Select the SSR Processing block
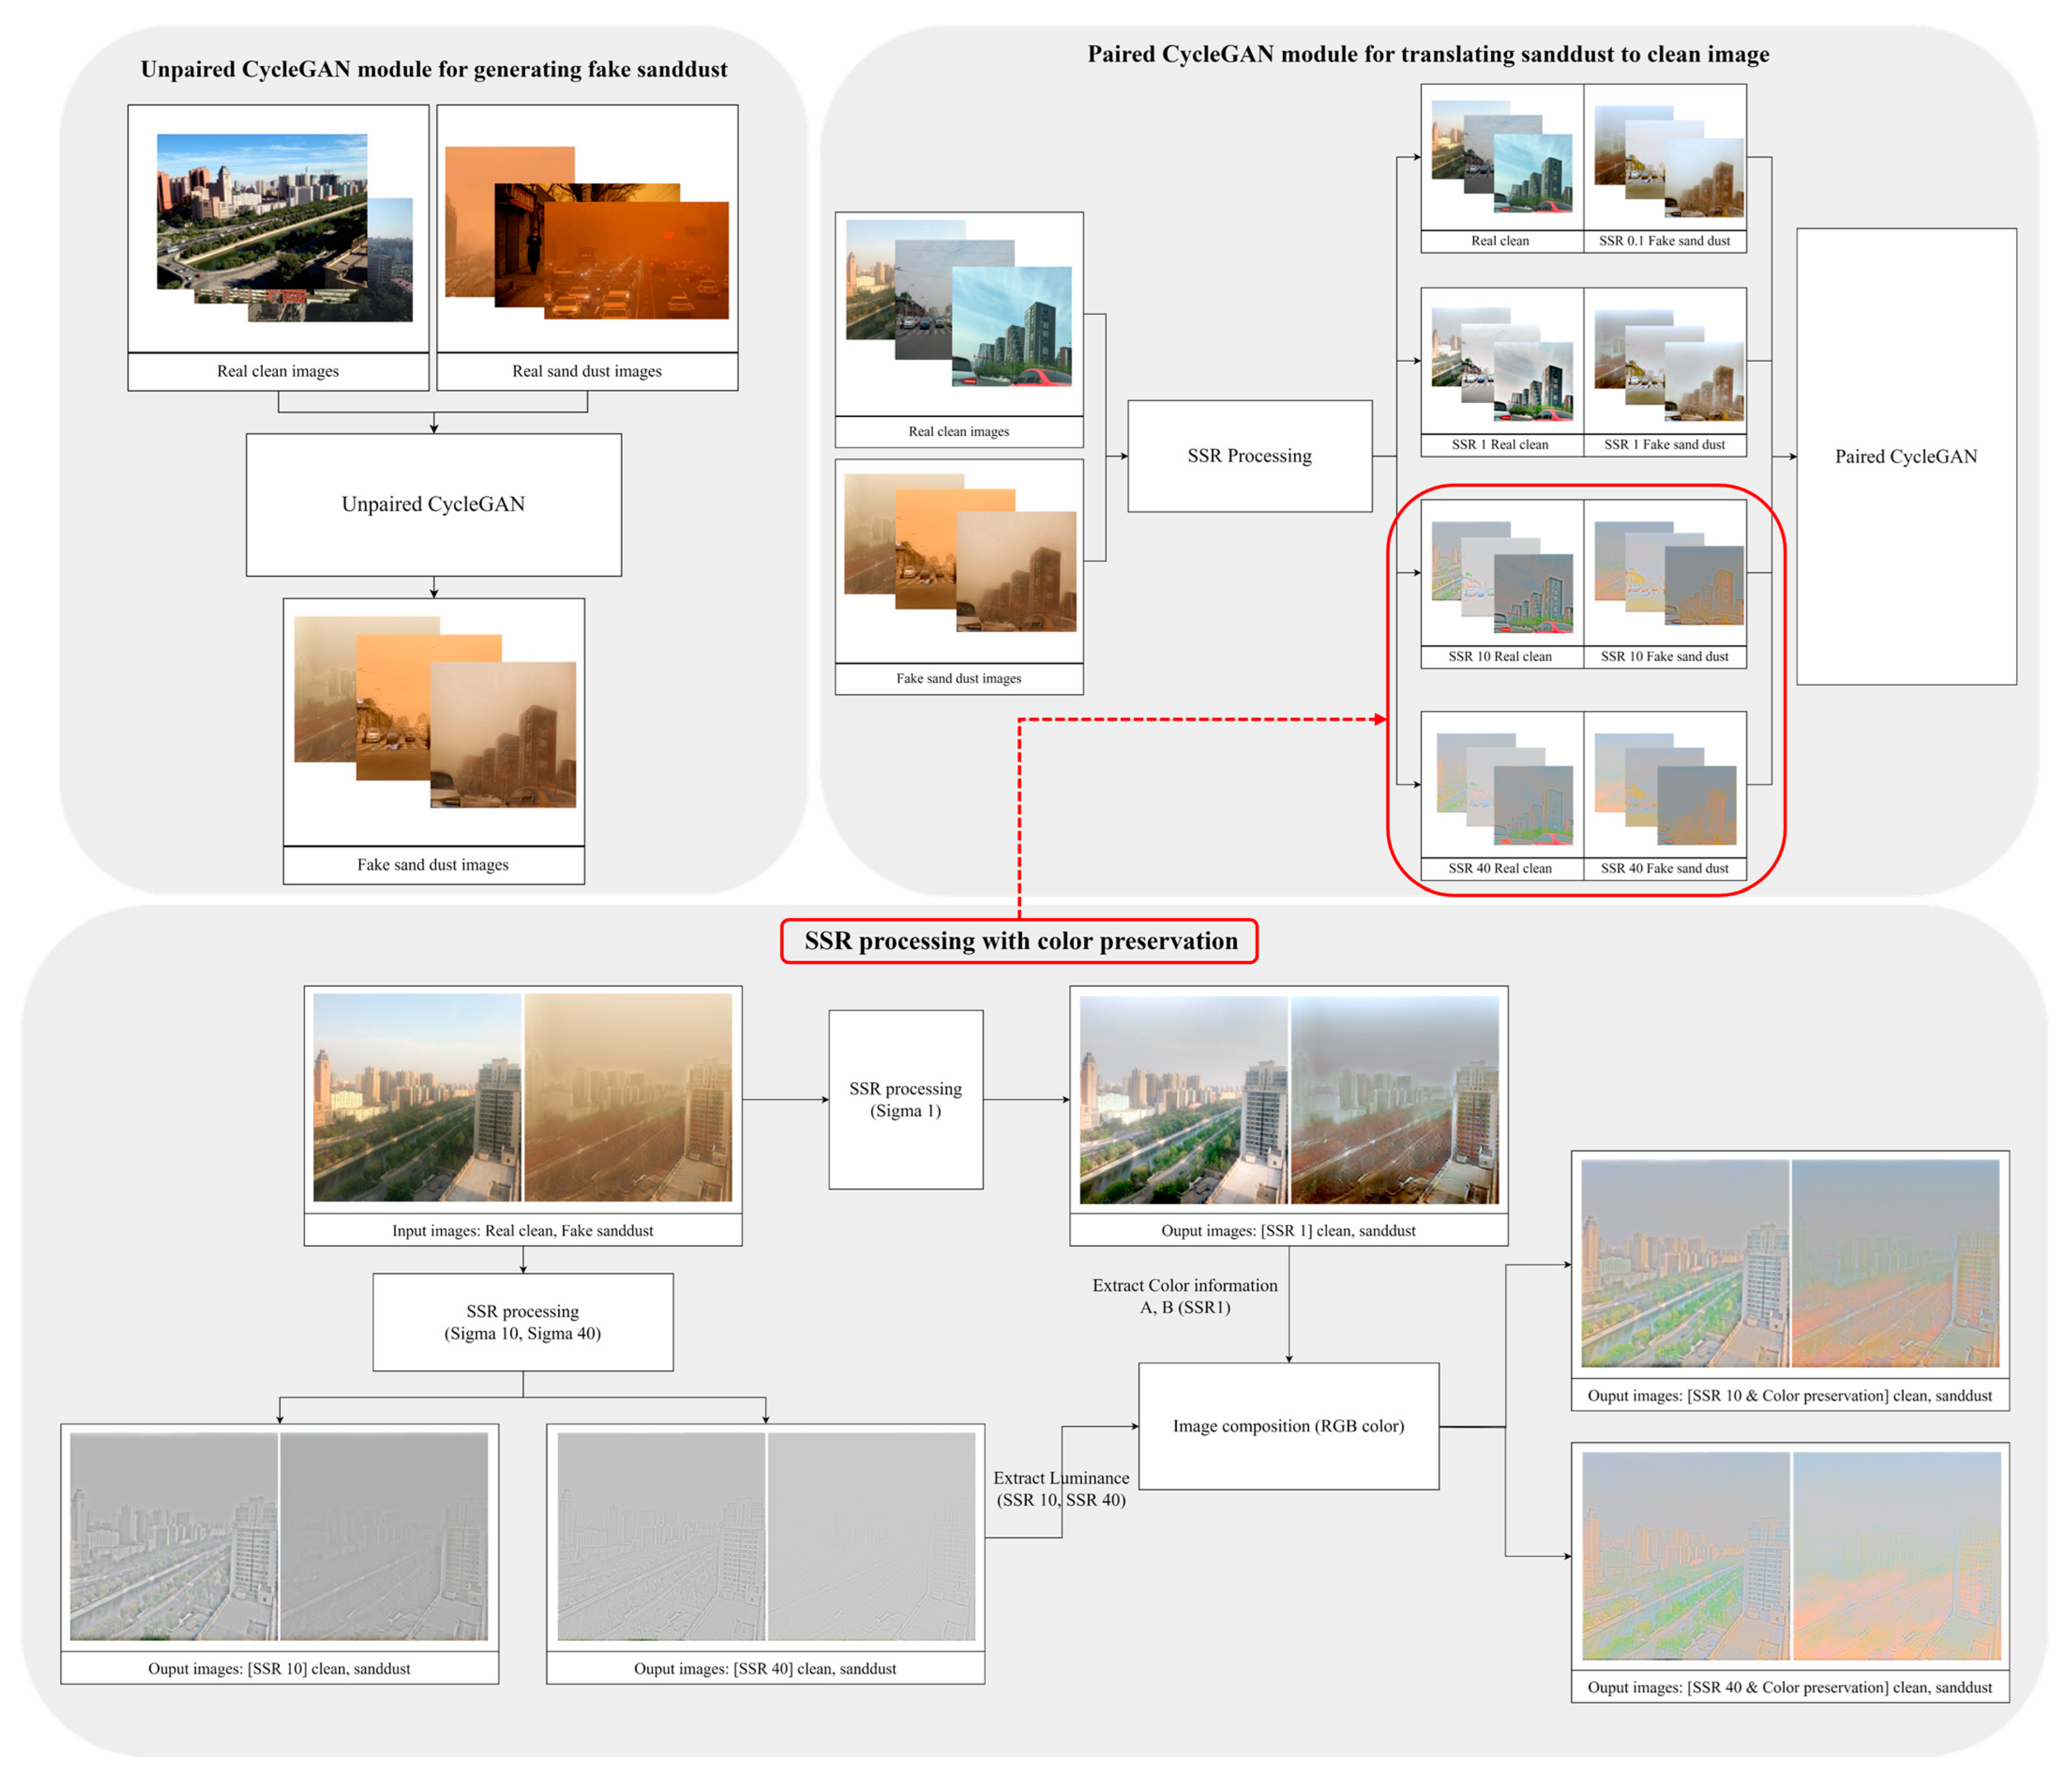This screenshot has width=2072, height=1777. tap(1249, 456)
